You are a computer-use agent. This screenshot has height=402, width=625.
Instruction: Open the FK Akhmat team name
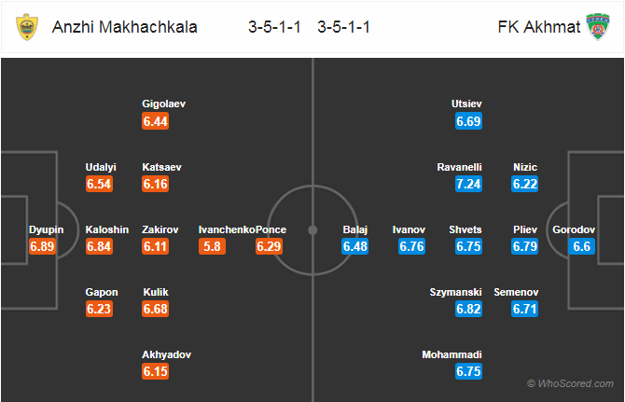click(x=539, y=27)
